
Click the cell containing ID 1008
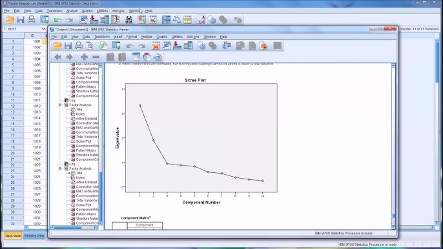[32, 83]
